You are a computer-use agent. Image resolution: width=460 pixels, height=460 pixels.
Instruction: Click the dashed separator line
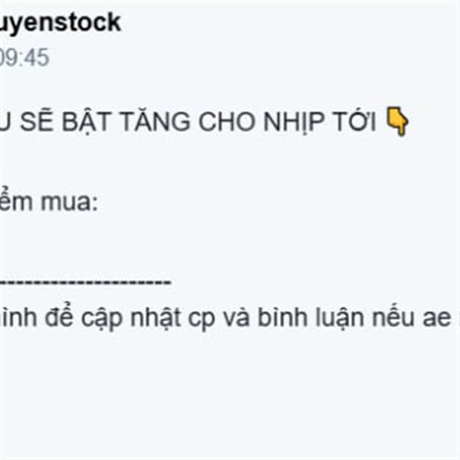[x=85, y=282]
